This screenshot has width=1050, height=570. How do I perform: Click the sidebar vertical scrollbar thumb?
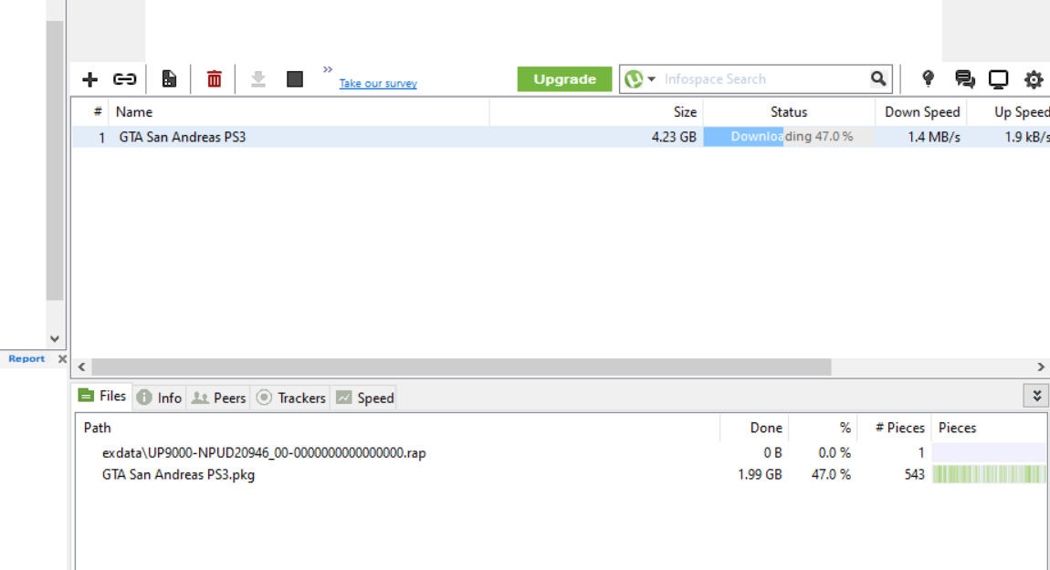click(55, 161)
